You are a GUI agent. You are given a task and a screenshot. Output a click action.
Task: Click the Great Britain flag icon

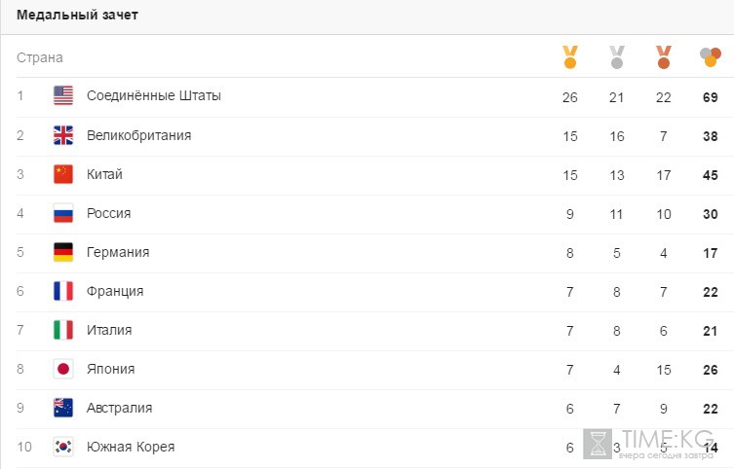point(63,135)
